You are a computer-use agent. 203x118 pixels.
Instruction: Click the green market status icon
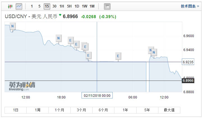click(60, 15)
